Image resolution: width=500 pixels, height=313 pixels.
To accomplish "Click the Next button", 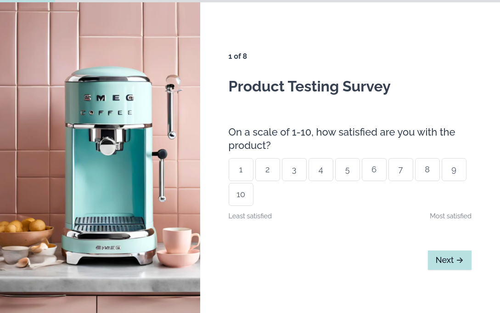I will point(449,260).
